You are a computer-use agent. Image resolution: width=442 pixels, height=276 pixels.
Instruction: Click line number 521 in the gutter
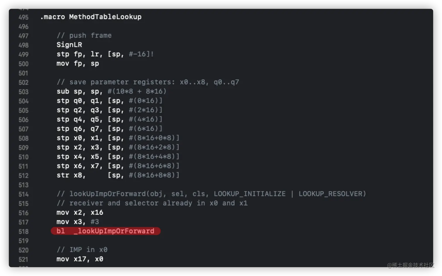click(x=23, y=260)
